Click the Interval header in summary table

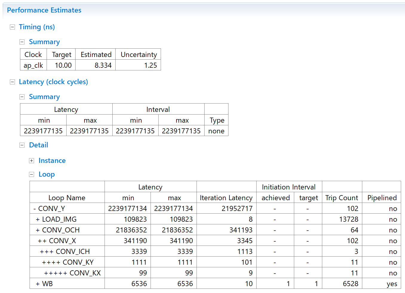tap(158, 109)
